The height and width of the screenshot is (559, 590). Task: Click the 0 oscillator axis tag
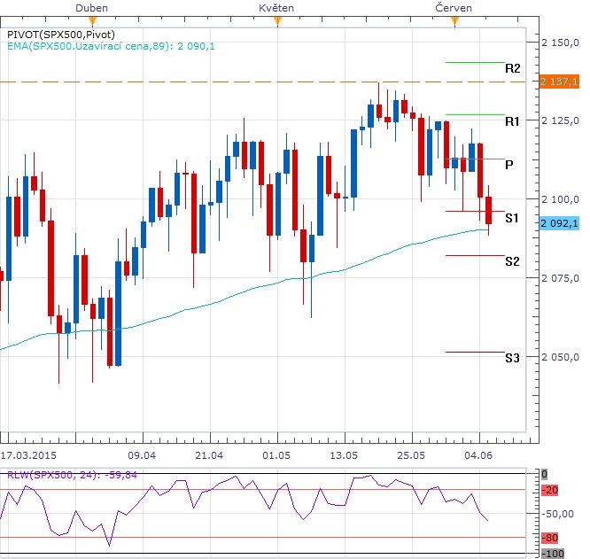pyautogui.click(x=544, y=474)
